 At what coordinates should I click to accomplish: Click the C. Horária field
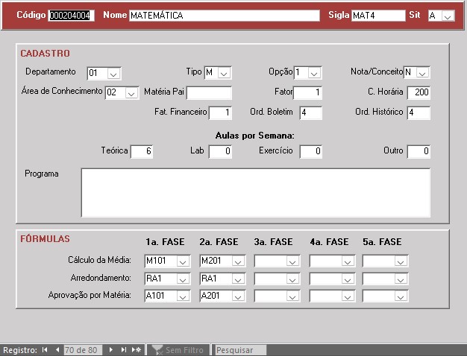coord(419,92)
